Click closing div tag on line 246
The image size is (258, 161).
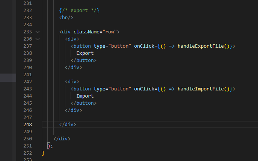[73, 110]
